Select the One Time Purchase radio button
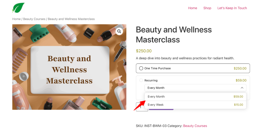 141,68
